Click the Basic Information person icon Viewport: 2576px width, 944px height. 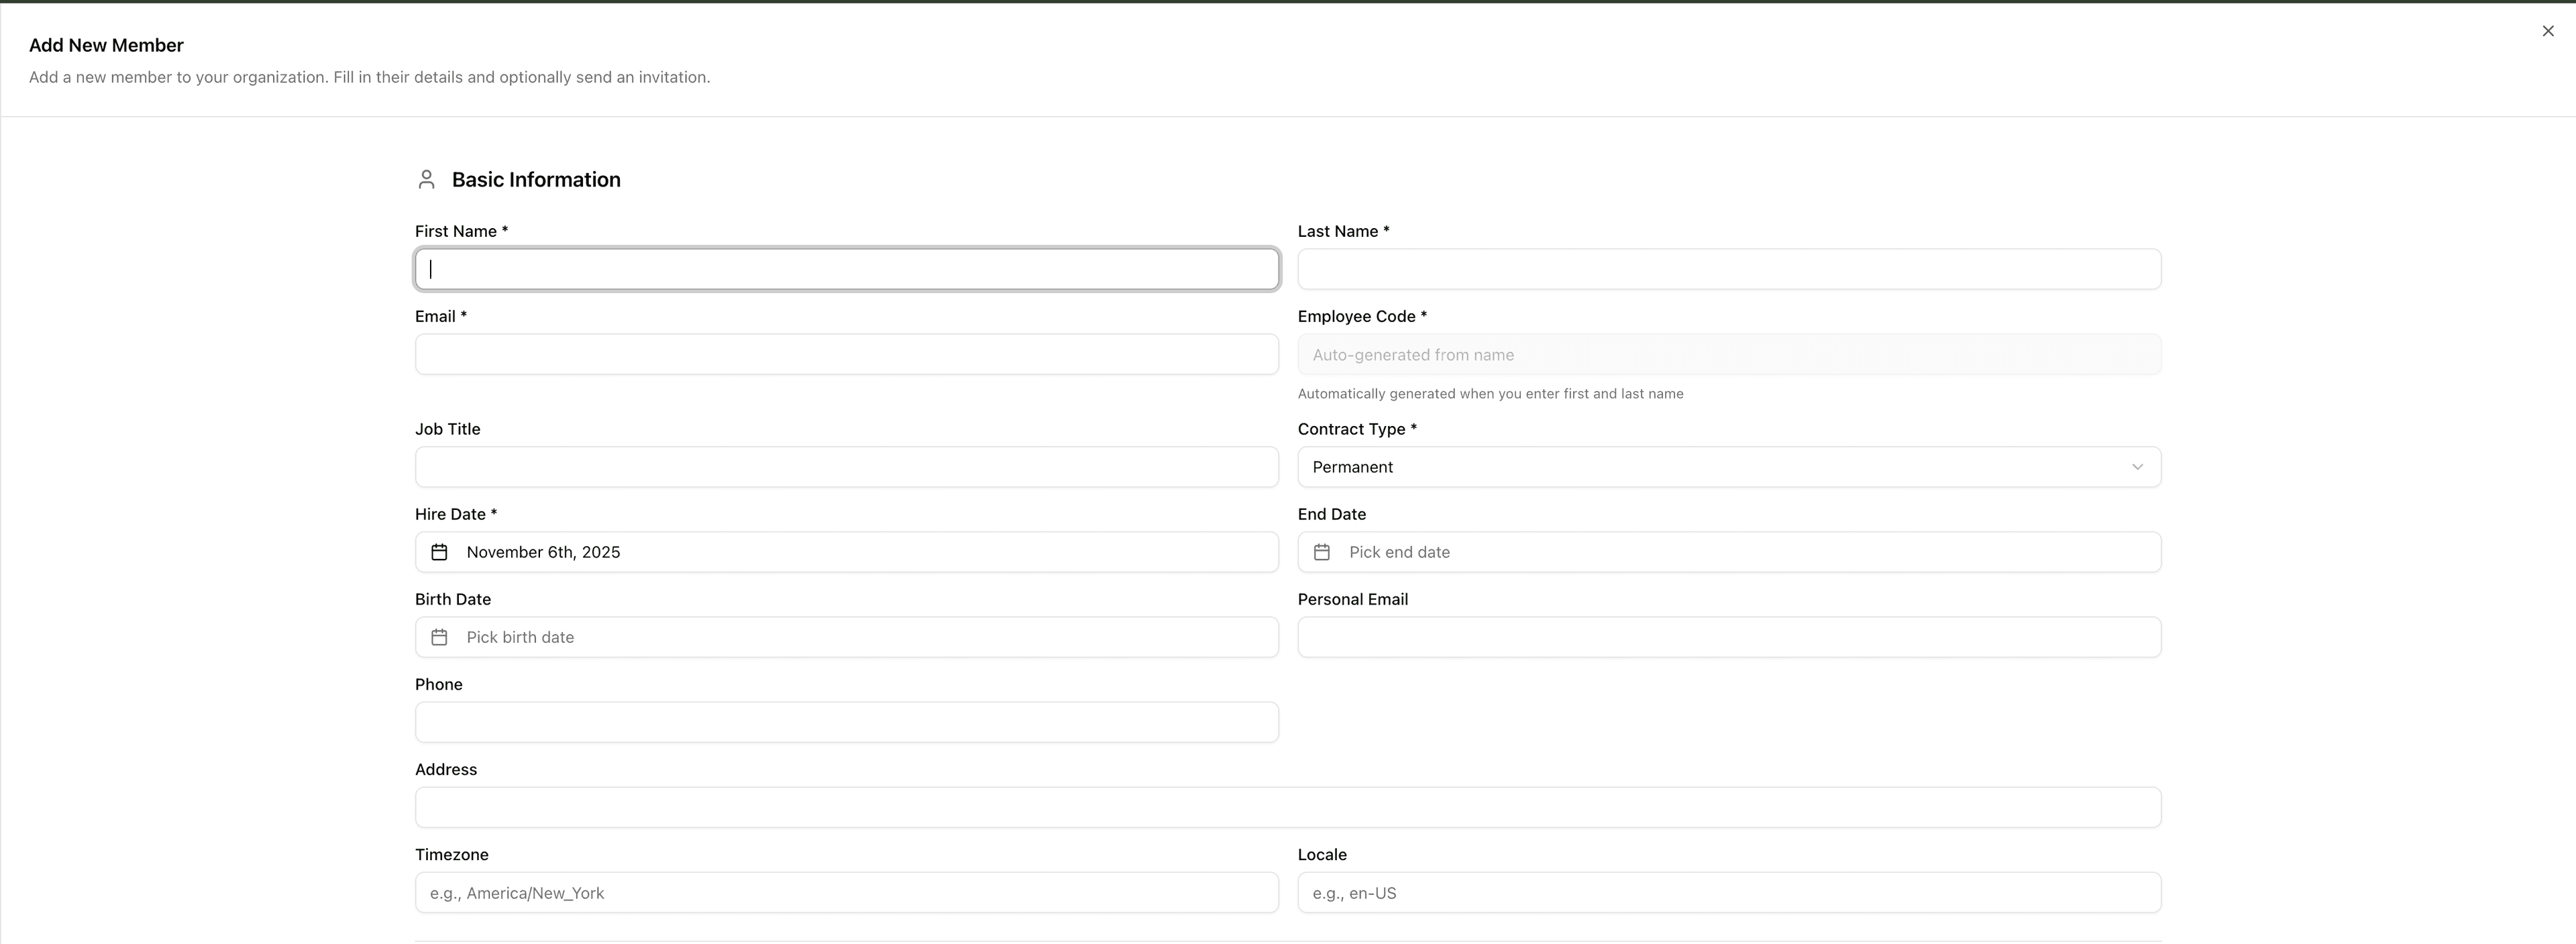click(426, 180)
